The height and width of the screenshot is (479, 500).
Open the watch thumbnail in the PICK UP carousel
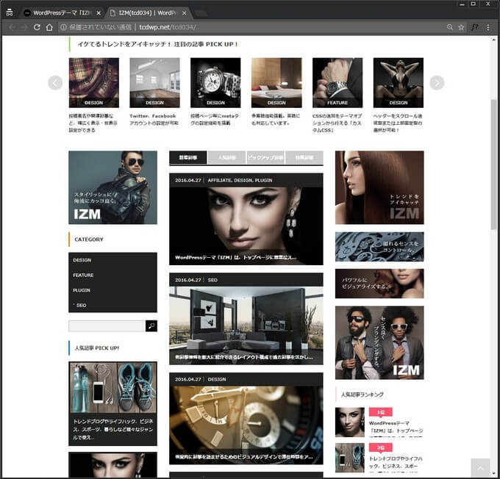(215, 83)
